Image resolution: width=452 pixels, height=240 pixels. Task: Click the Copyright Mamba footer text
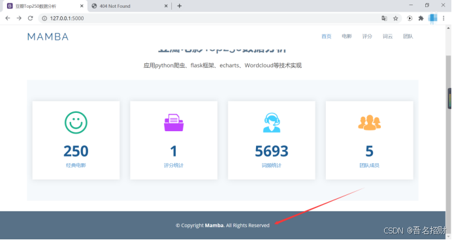[x=223, y=225]
